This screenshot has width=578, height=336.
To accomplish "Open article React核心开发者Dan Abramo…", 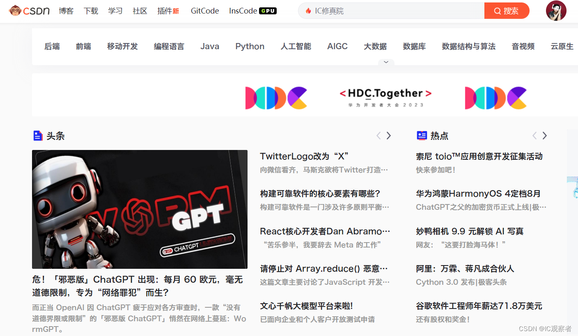I will coord(325,231).
